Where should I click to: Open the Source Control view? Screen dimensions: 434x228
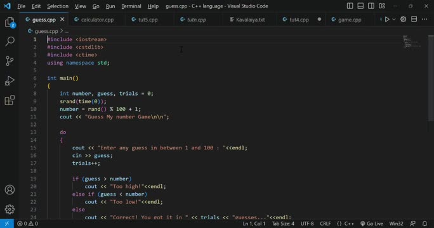click(10, 61)
